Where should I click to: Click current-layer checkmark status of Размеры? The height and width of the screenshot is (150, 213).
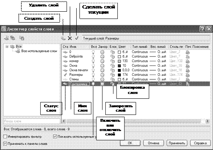(x=65, y=75)
